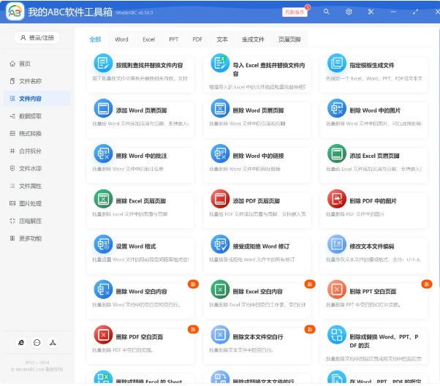Select 图片处理 from the sidebar
The height and width of the screenshot is (386, 440).
30,203
